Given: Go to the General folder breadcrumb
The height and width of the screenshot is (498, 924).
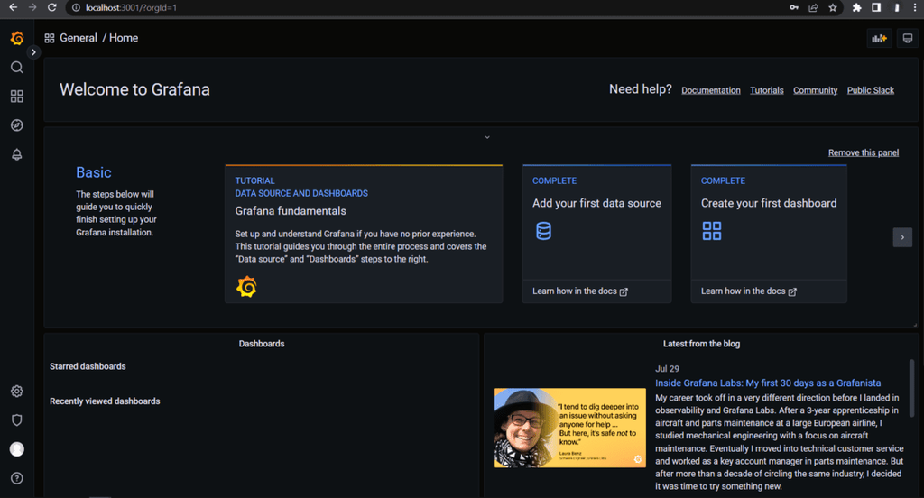Looking at the screenshot, I should (x=79, y=38).
